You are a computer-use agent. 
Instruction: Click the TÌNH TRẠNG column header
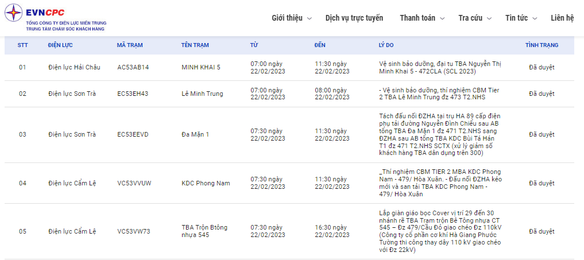pos(542,45)
